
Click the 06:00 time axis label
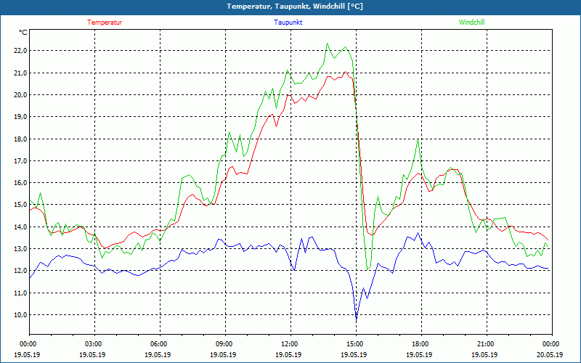click(x=160, y=344)
